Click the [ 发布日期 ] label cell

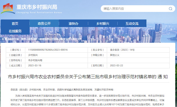coord(98,65)
